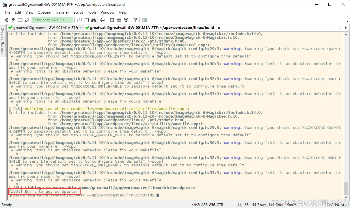Click 'ssh2: AES-256-CTR' status entry

click(208, 205)
